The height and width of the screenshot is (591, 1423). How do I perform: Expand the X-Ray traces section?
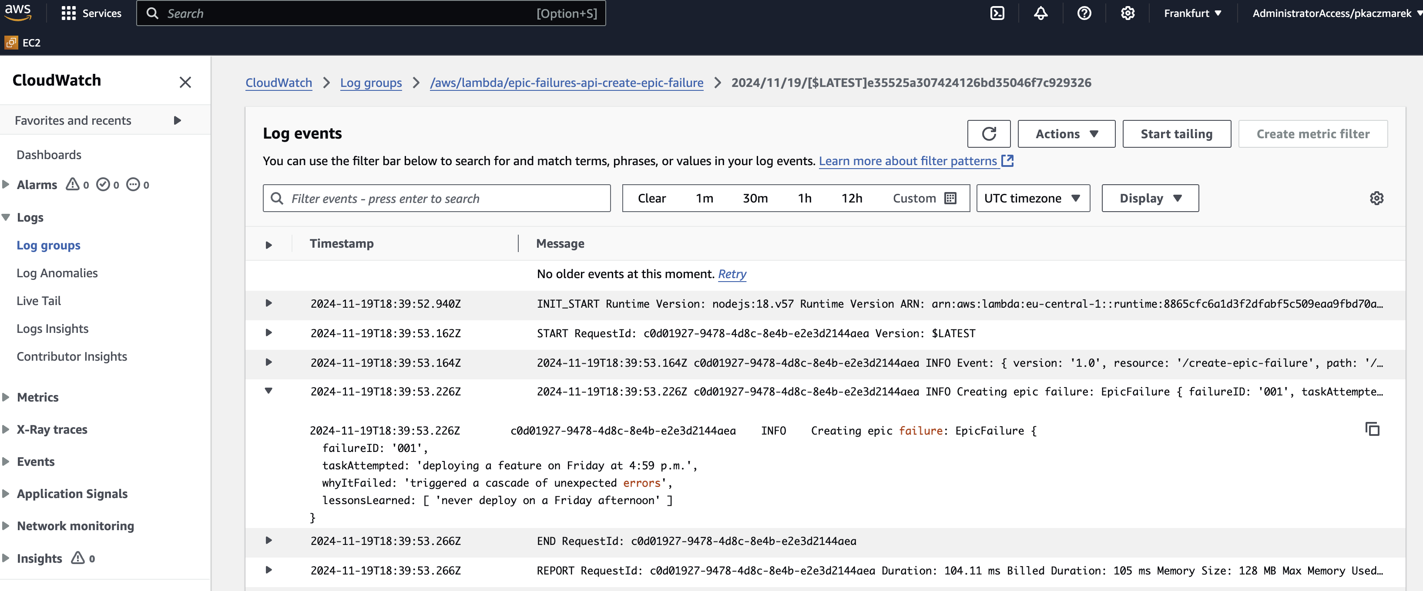point(6,429)
